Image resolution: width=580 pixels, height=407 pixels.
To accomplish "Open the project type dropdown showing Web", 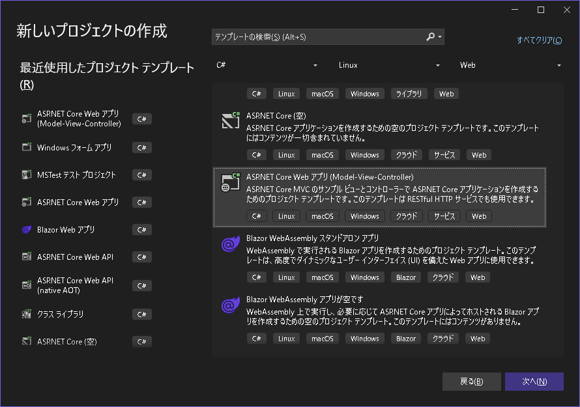I will [x=510, y=65].
